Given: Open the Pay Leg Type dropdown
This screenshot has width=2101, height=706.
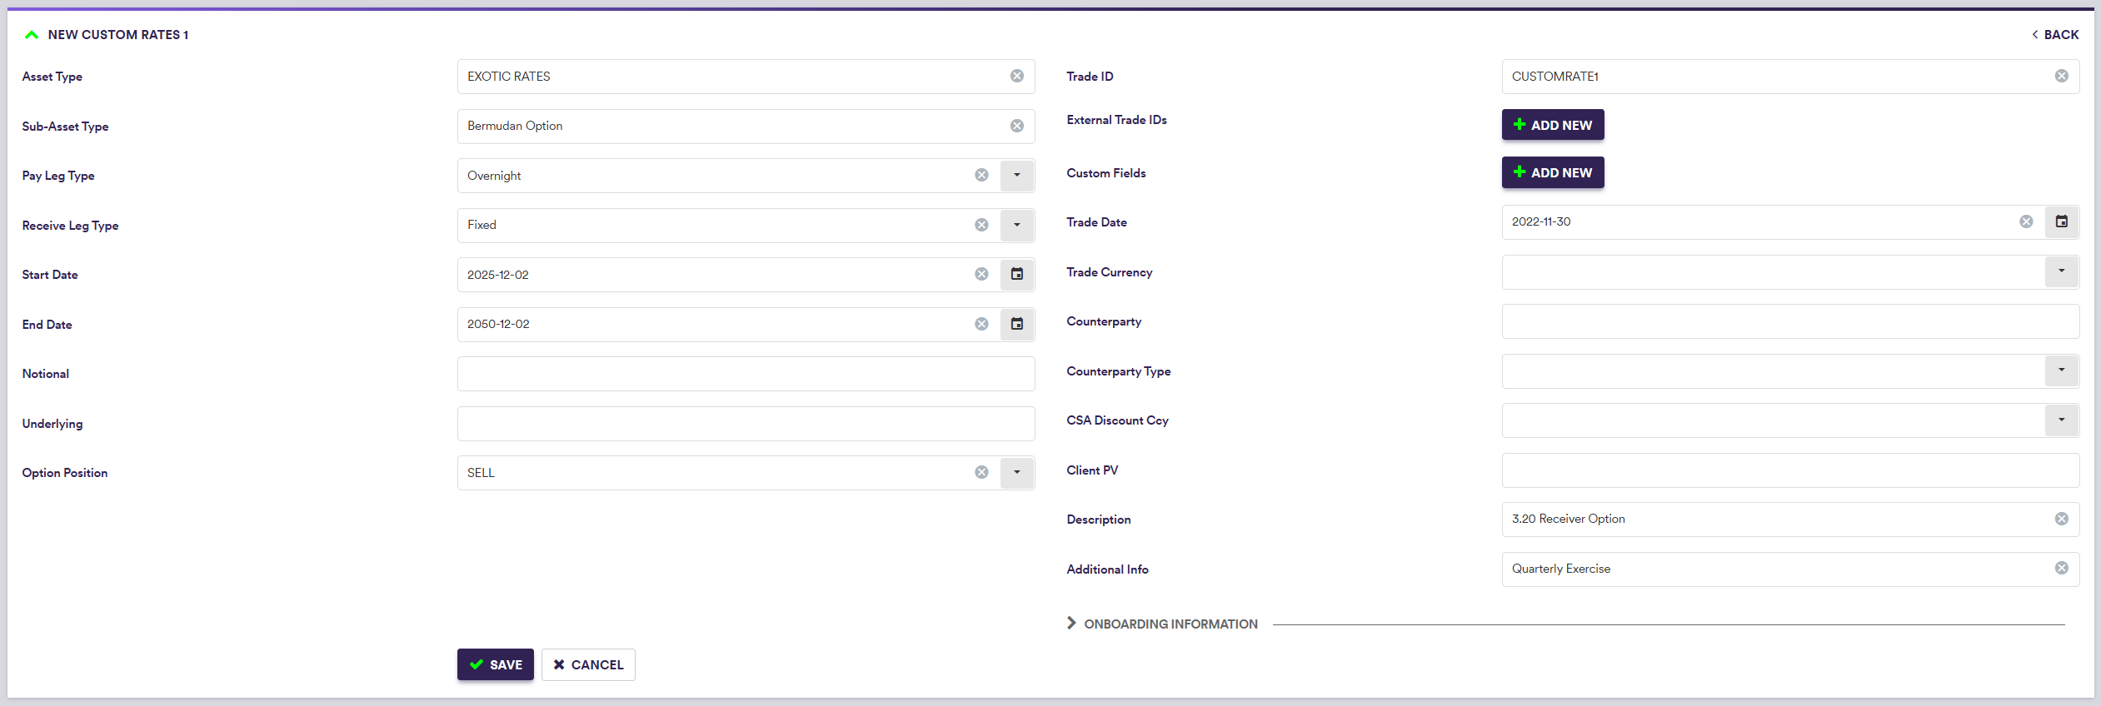Looking at the screenshot, I should (x=1016, y=176).
